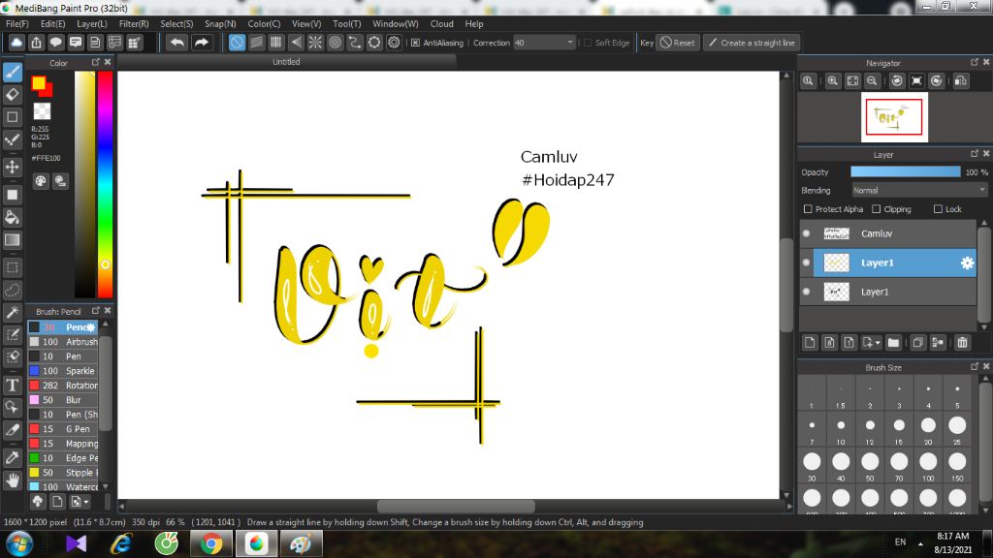
Task: Open the File menu
Action: [17, 23]
